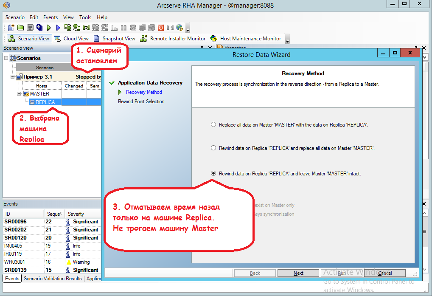Click the MASTER host icon in the tree

pyautogui.click(x=26, y=94)
